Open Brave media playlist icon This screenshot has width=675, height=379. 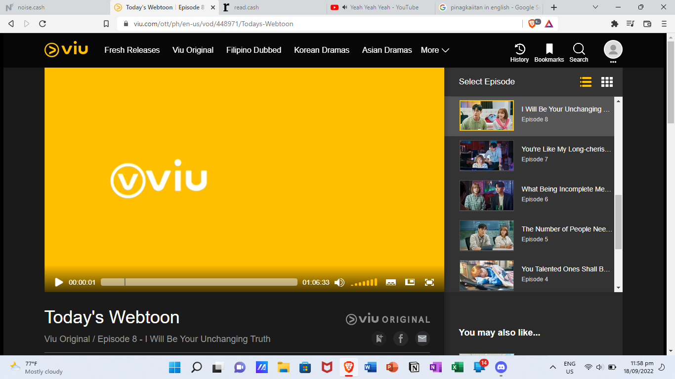(x=630, y=24)
